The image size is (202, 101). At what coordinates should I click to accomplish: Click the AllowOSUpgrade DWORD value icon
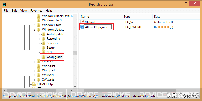tap(82, 27)
